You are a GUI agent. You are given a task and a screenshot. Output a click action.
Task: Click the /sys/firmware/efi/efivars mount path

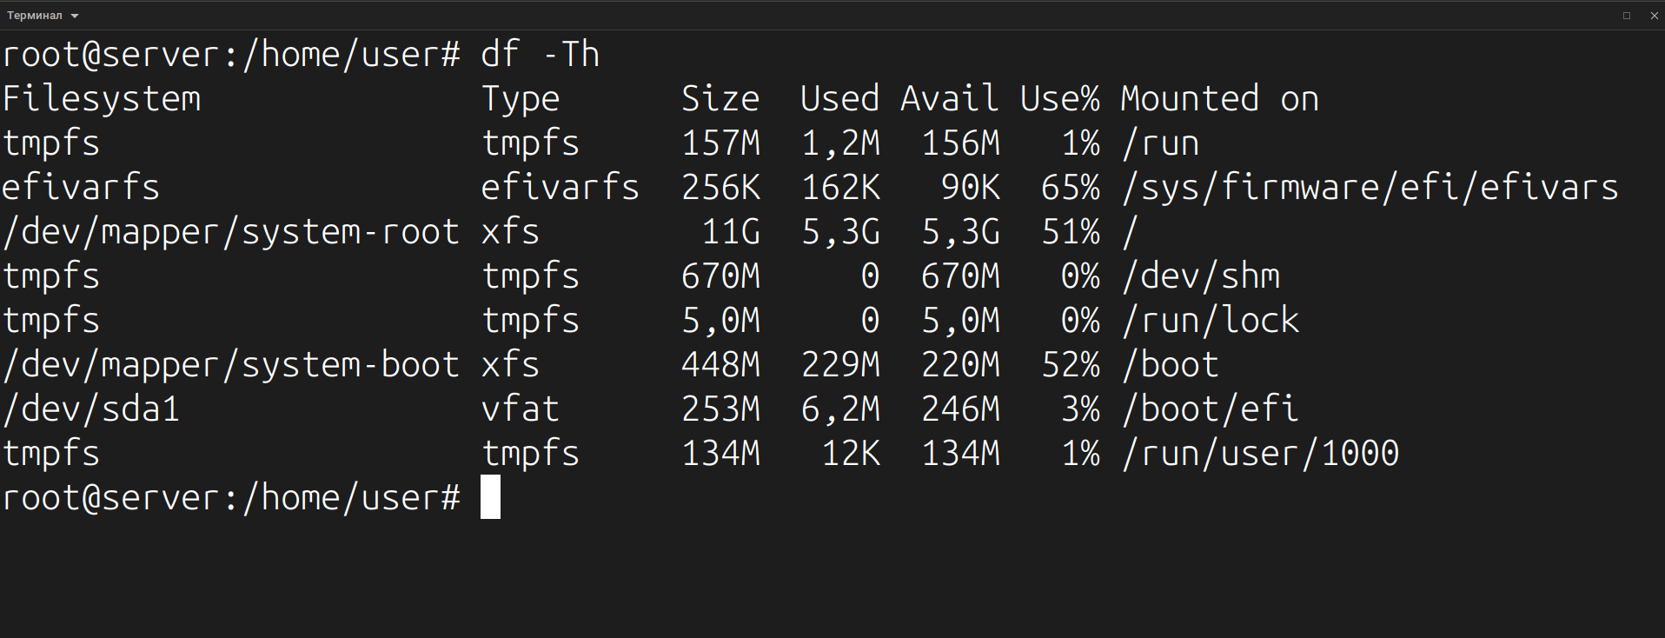[x=1370, y=188]
